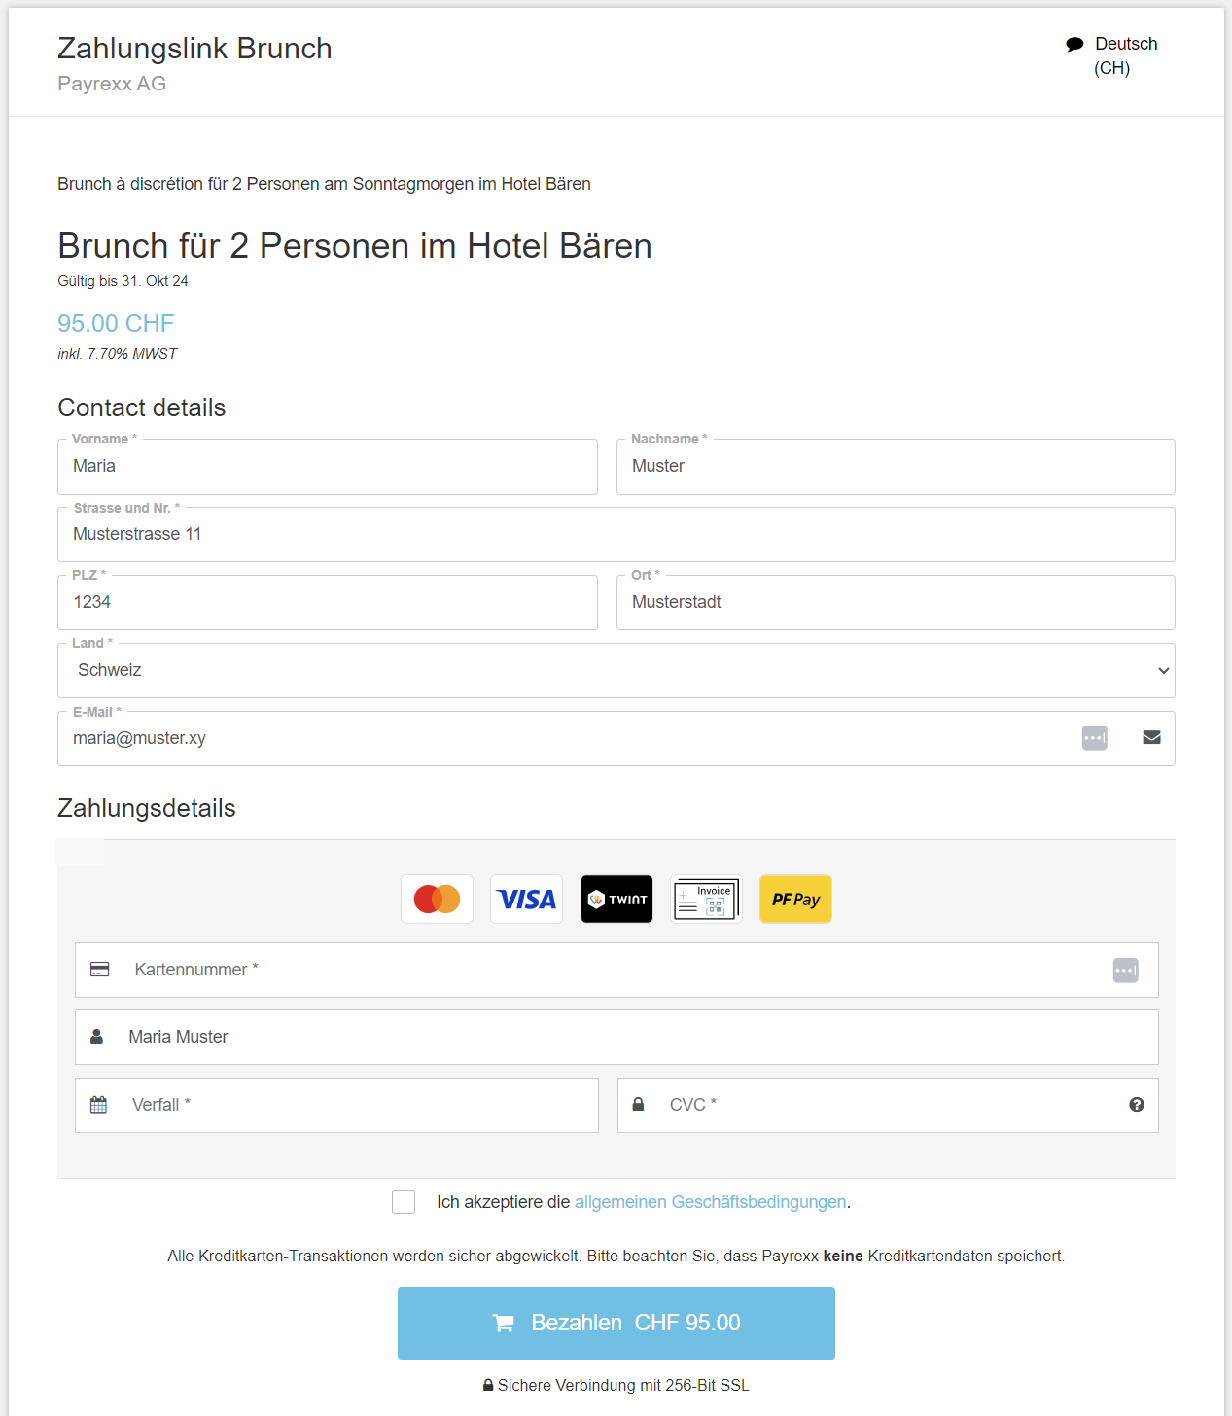Choose PF Pay payment method
This screenshot has height=1416, width=1232.
(x=795, y=899)
